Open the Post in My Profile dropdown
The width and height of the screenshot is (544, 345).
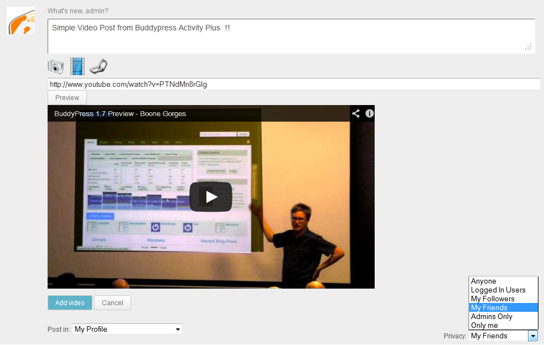[127, 329]
